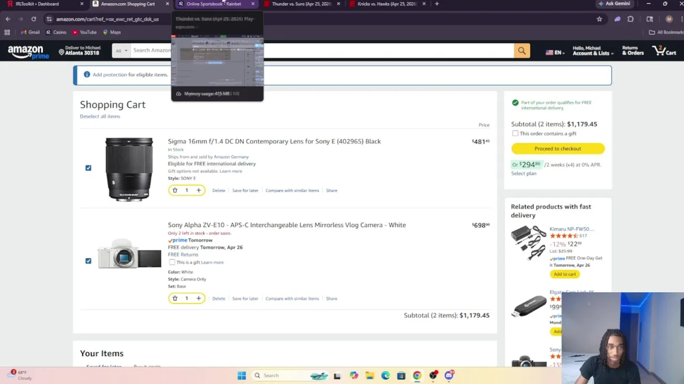Click Returns & Orders link
Image resolution: width=684 pixels, height=384 pixels.
[633, 51]
